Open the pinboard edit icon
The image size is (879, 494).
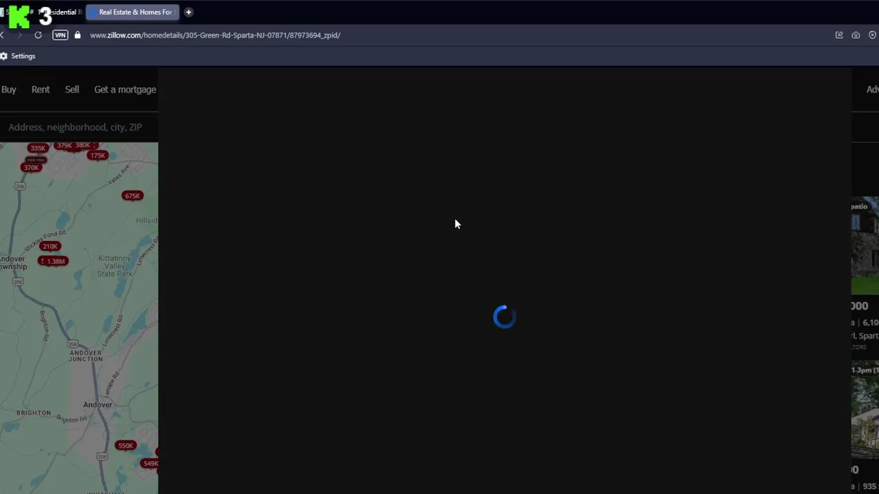(x=839, y=35)
